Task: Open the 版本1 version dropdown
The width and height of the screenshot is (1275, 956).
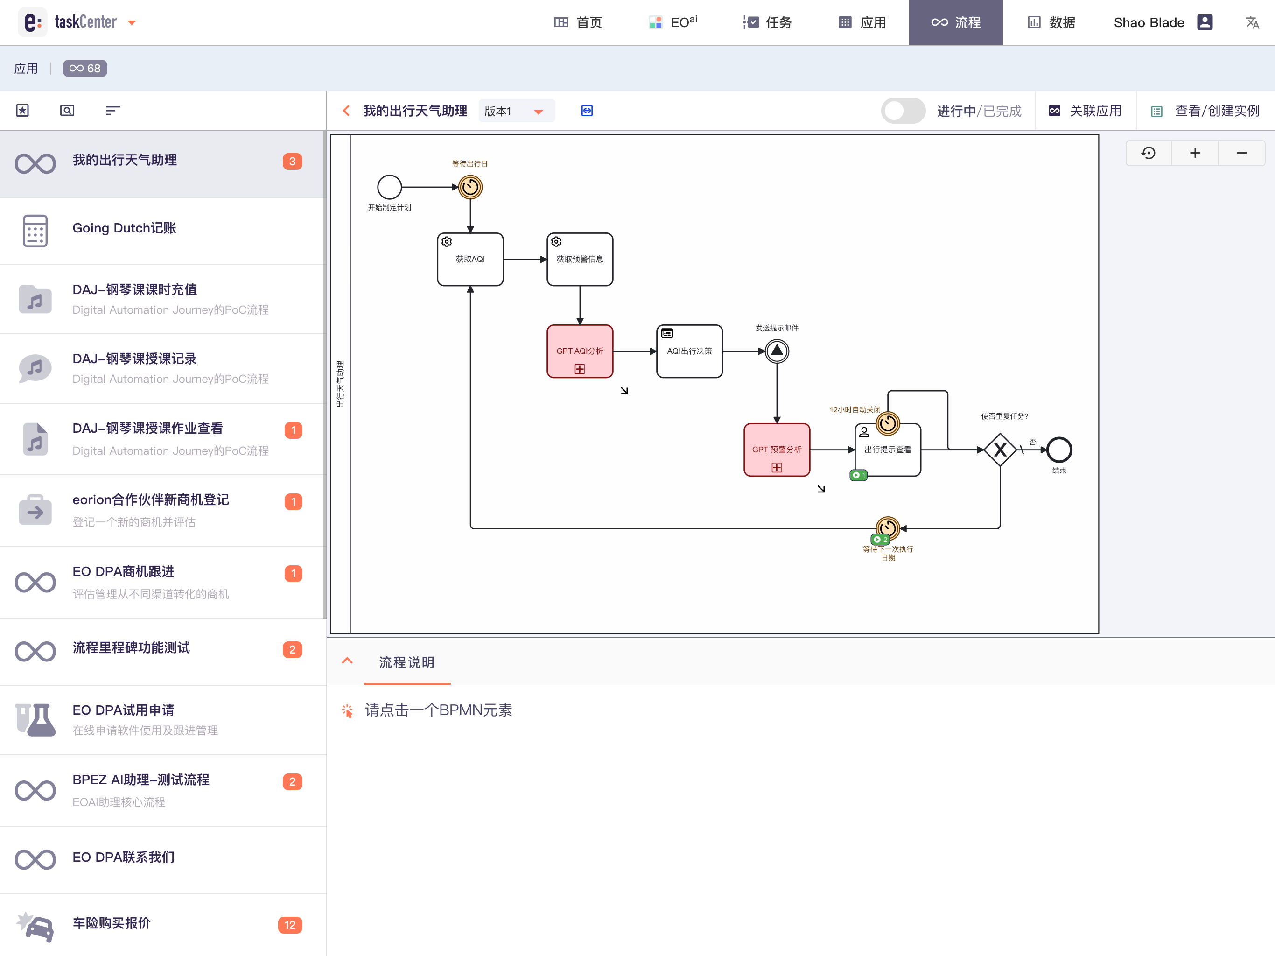Action: (x=517, y=111)
